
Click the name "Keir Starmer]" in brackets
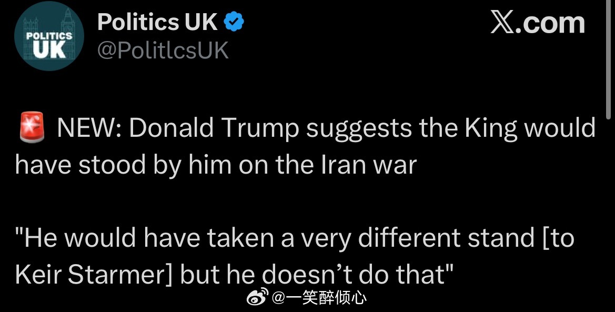[x=95, y=275]
